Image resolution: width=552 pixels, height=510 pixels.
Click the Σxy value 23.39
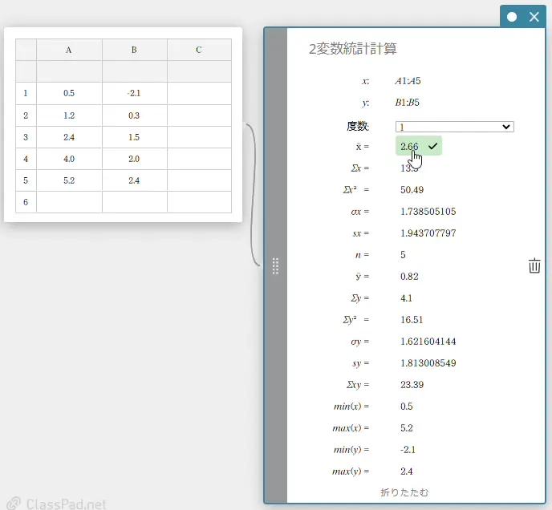(412, 385)
